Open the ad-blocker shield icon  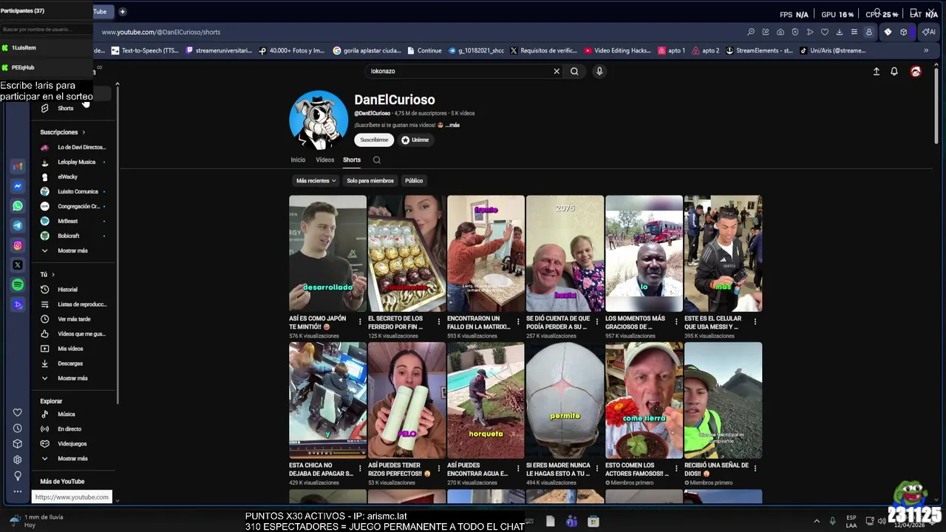[x=795, y=32]
